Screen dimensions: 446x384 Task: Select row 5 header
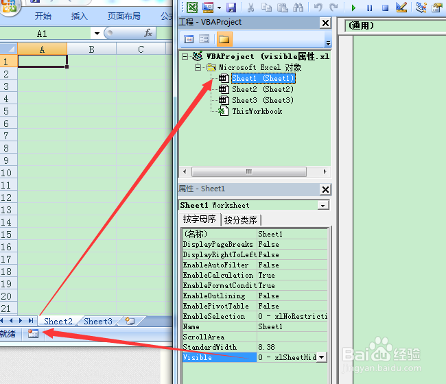(8, 111)
